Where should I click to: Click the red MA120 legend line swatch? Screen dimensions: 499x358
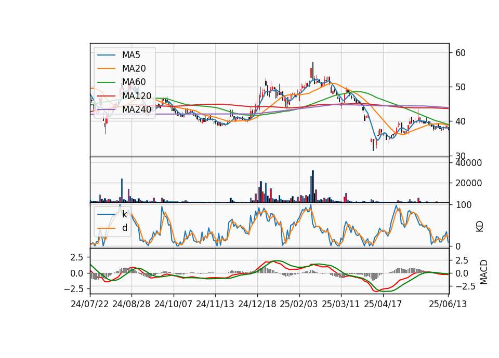pyautogui.click(x=106, y=95)
